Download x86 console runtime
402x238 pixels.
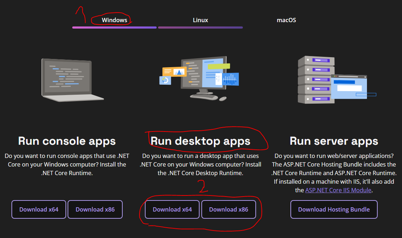click(95, 209)
